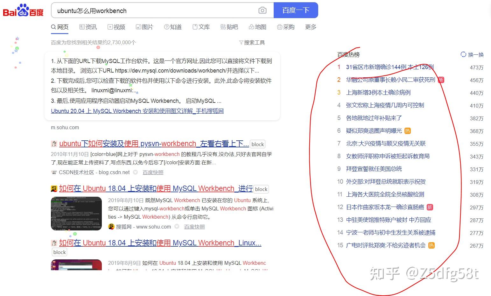Image resolution: width=491 pixels, height=296 pixels.
Task: Open the 地图 tab
Action: (257, 27)
